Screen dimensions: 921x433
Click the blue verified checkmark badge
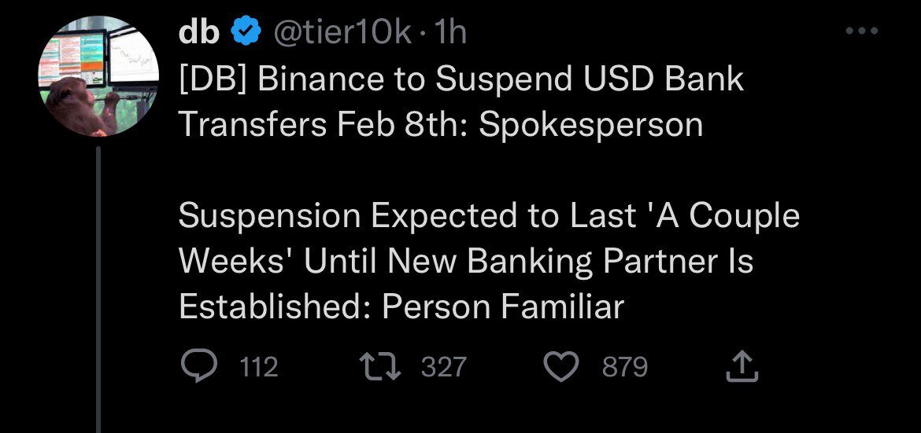pyautogui.click(x=245, y=32)
